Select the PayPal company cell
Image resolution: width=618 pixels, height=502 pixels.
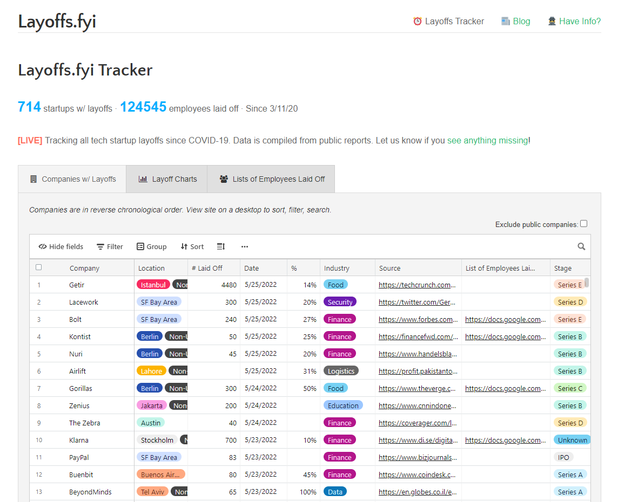tap(79, 458)
